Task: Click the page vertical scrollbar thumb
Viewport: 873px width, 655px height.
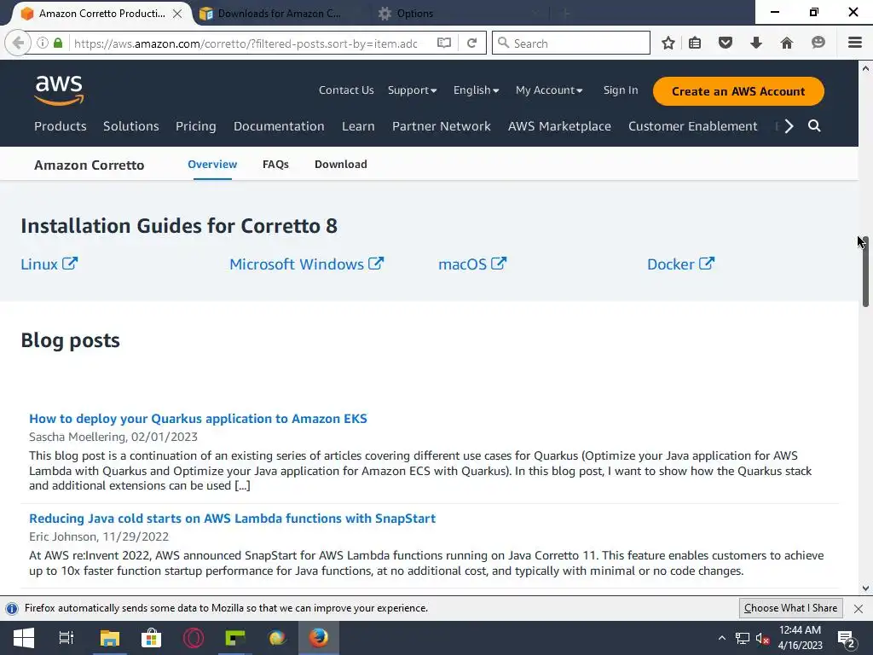Action: pyautogui.click(x=866, y=271)
